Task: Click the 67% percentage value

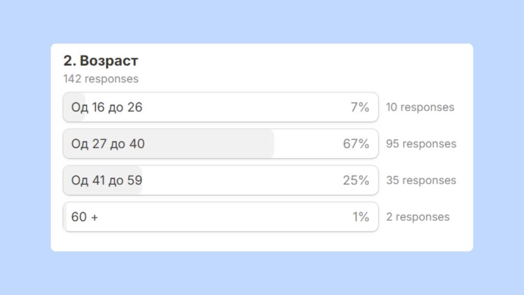Action: [x=356, y=144]
